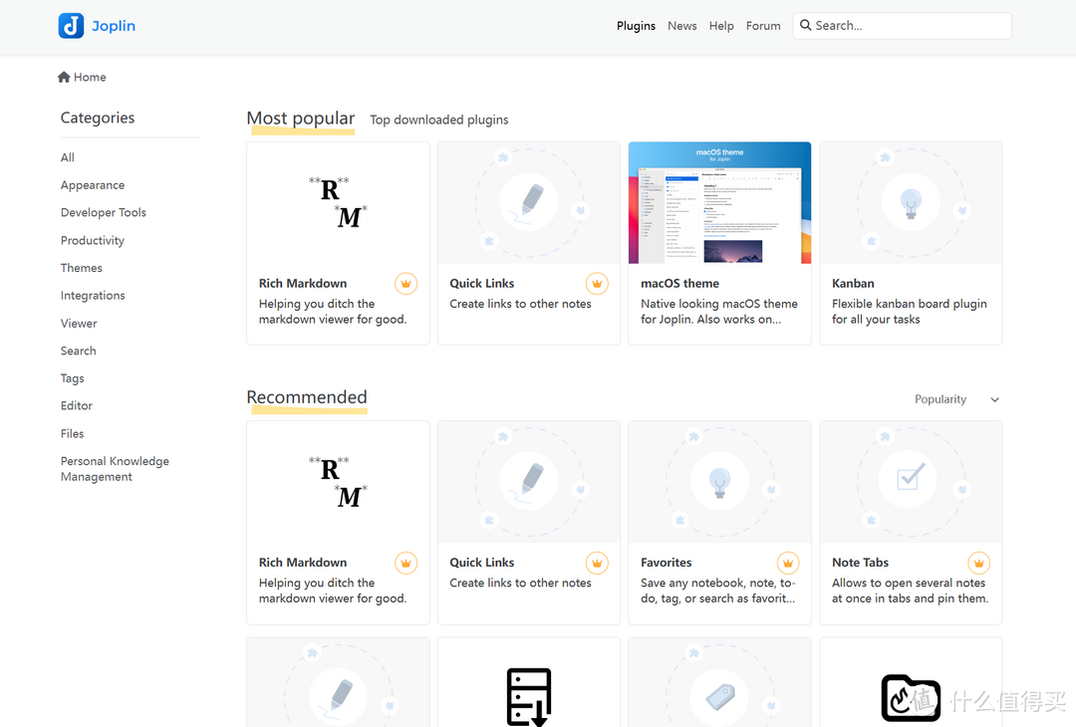1076x727 pixels.
Task: Open the macOS theme screenshot thumbnail
Action: point(720,202)
